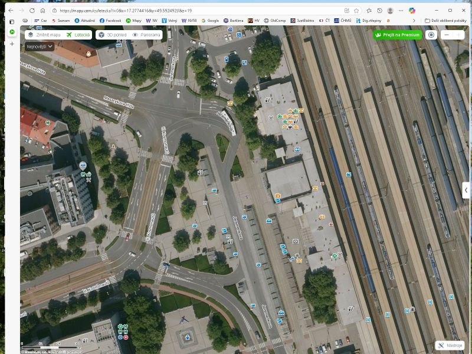
Task: Open the Další oblíbené položky folder
Action: 446,21
